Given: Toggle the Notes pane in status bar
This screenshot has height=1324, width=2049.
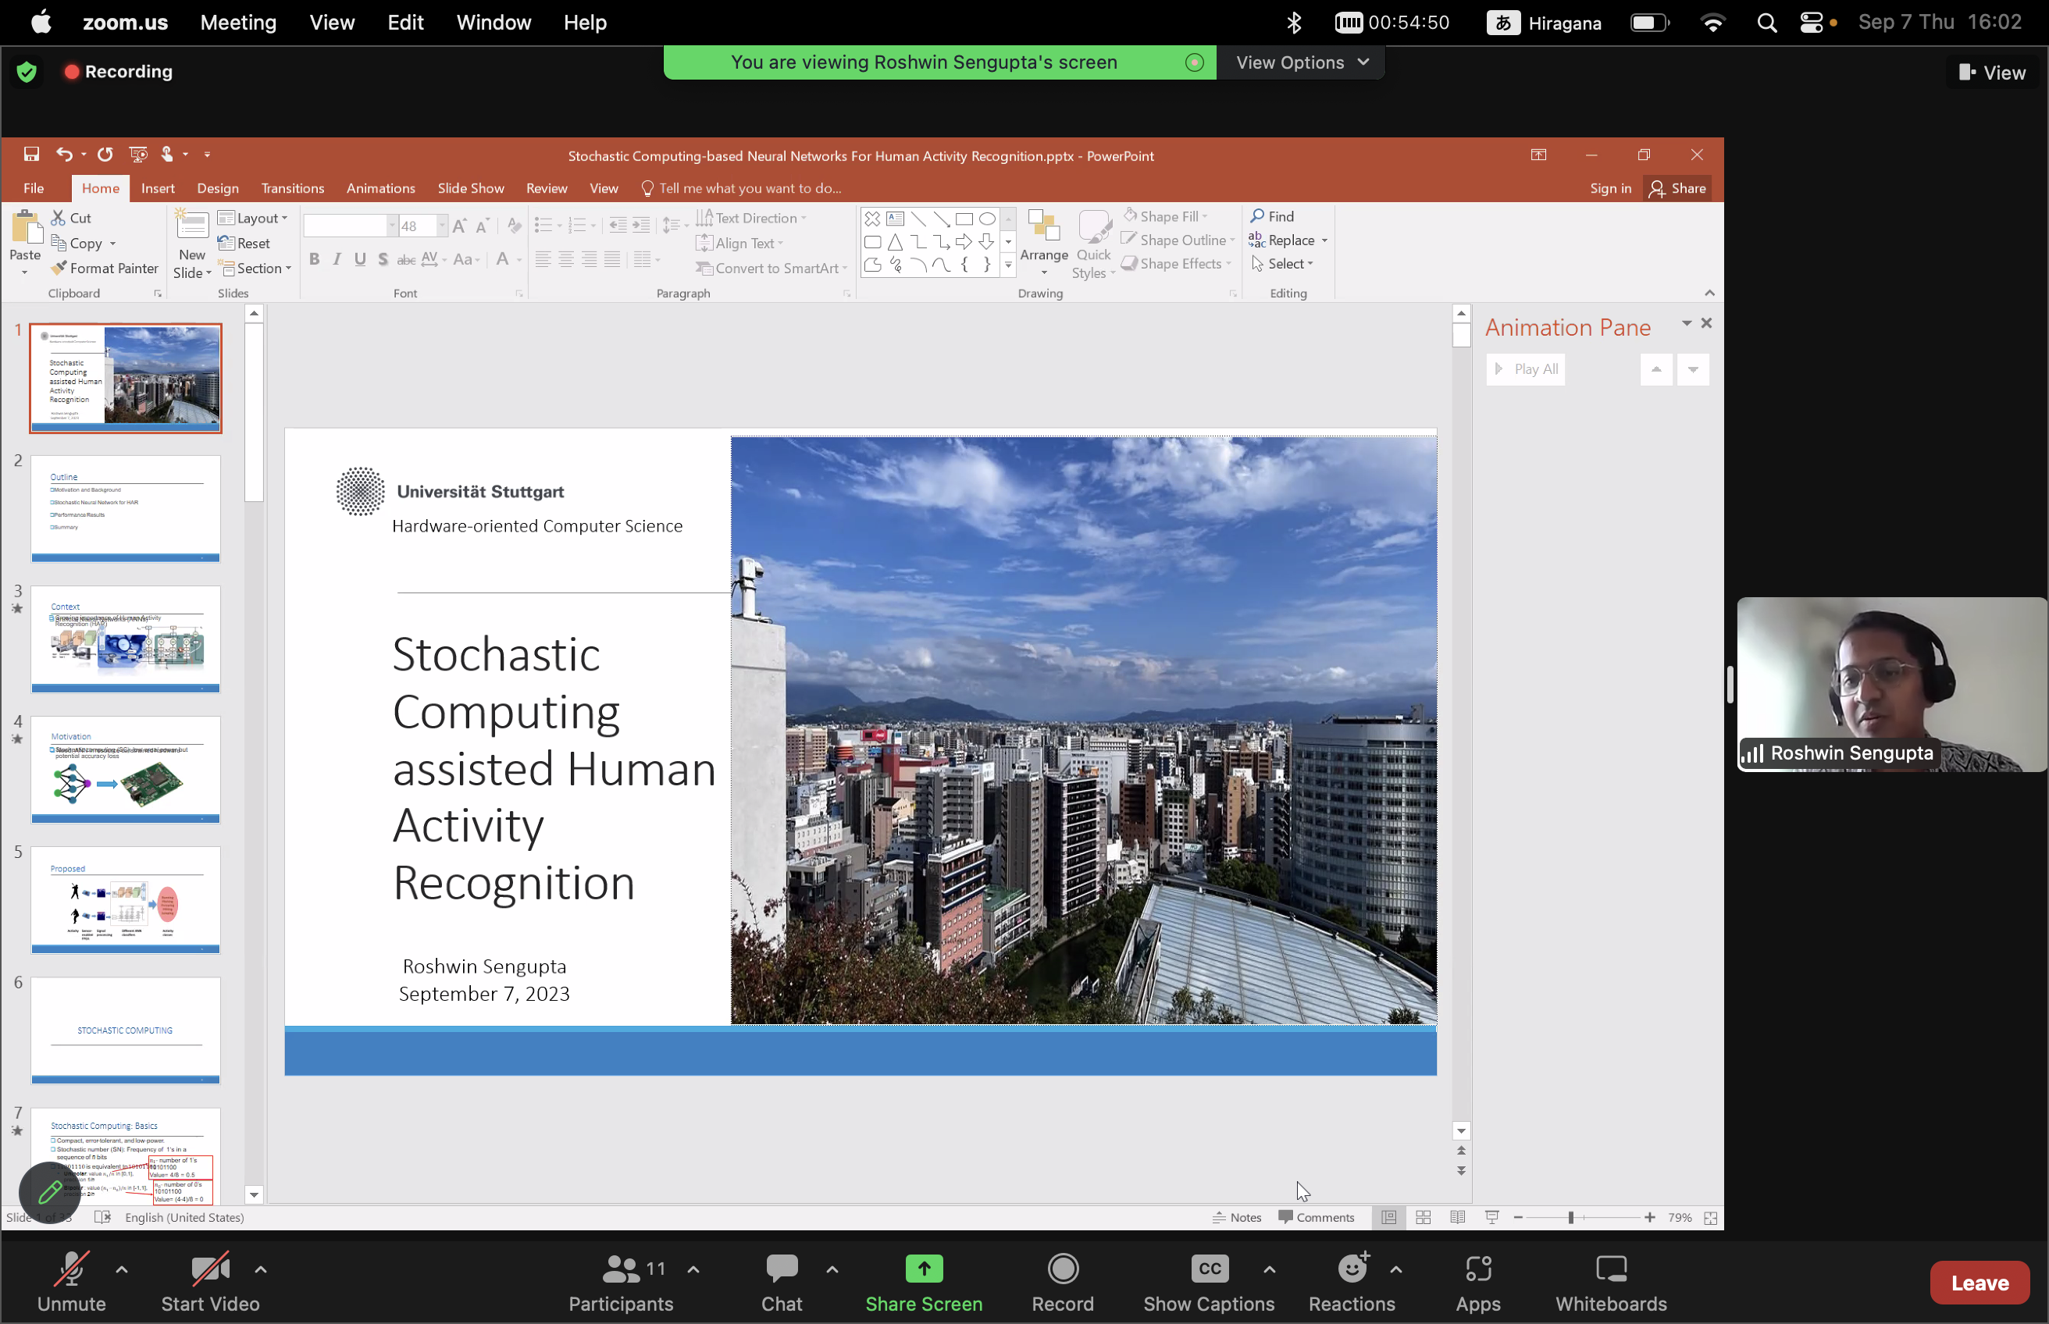Looking at the screenshot, I should coord(1236,1217).
